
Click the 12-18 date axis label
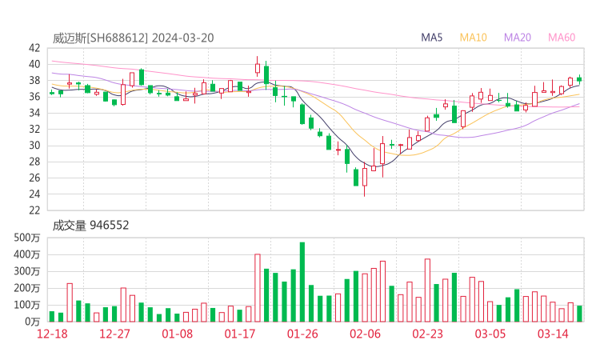(52, 334)
